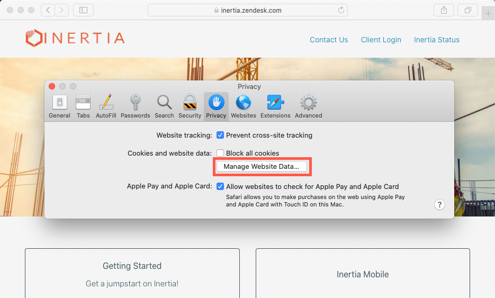This screenshot has height=298, width=495.
Task: Click the Safari back arrow button
Action: pyautogui.click(x=48, y=10)
